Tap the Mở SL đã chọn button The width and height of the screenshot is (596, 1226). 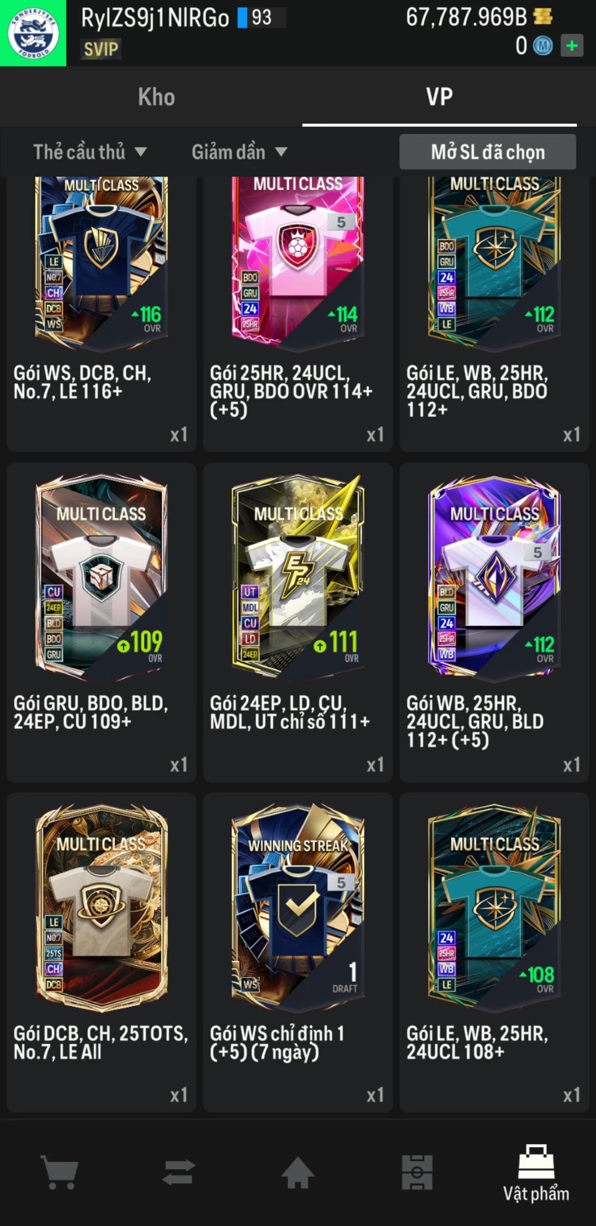[488, 152]
